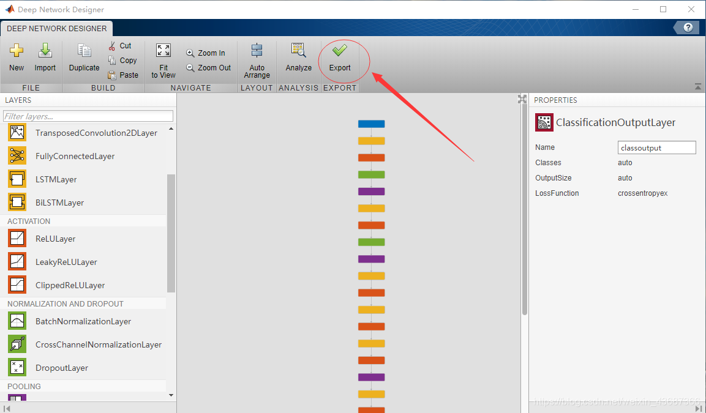Select the LSTMLayer icon
The image size is (706, 413).
tap(17, 179)
